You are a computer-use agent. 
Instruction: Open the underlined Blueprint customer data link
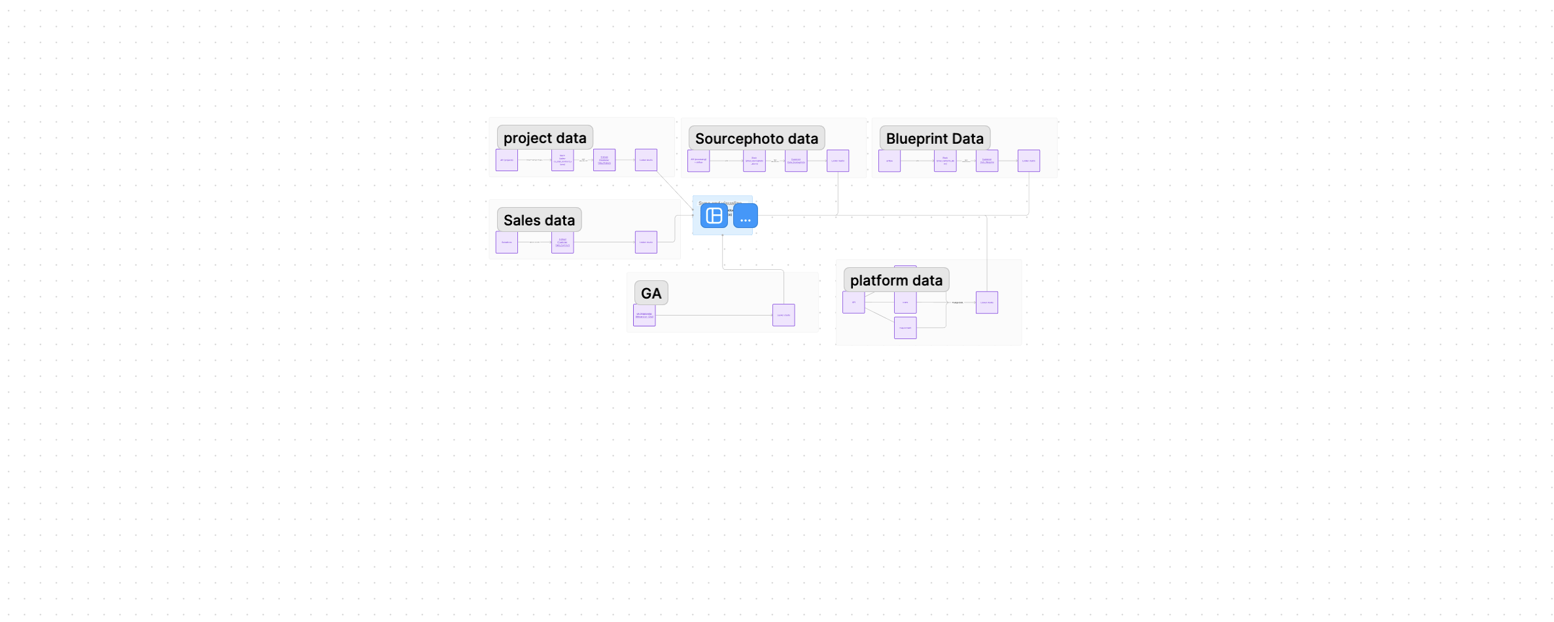click(x=988, y=161)
